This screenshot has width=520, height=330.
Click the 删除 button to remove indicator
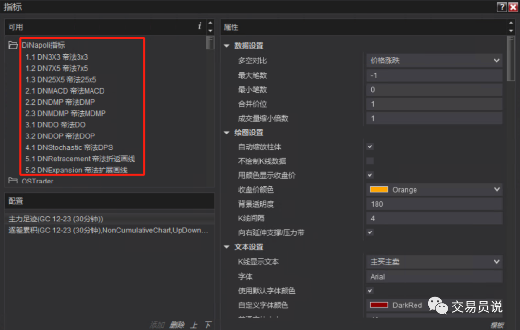tap(177, 324)
